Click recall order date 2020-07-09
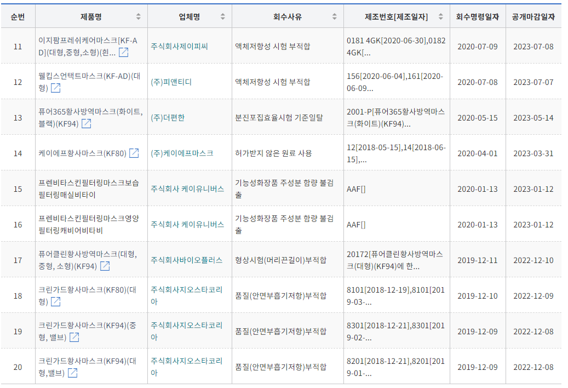The width and height of the screenshot is (568, 388). (478, 47)
